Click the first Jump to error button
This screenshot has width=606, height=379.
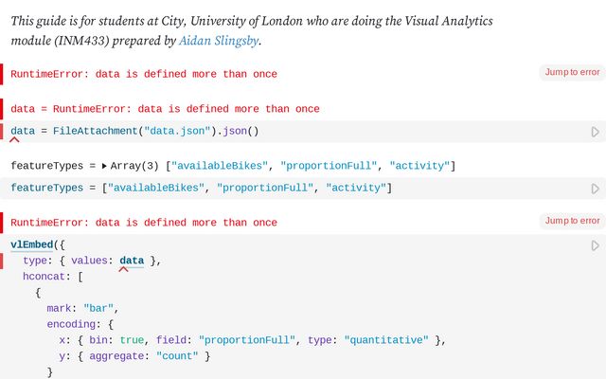[x=572, y=72]
